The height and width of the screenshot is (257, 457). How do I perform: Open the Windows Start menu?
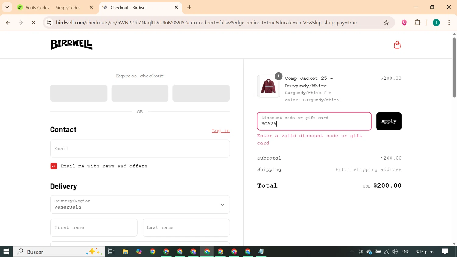(6, 252)
